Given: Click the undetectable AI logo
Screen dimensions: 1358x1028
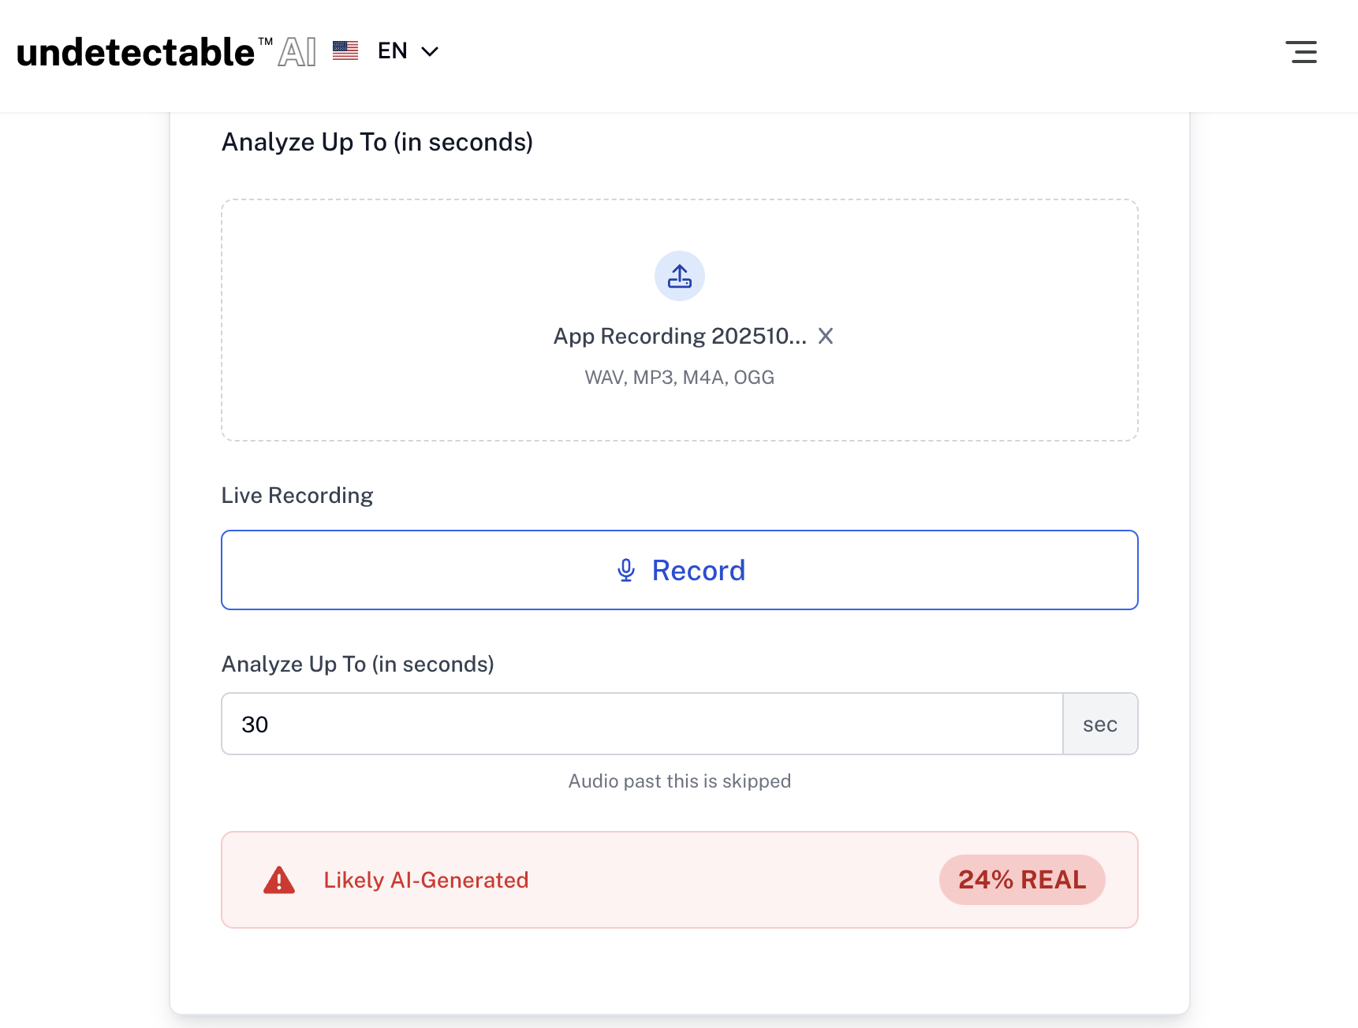Looking at the screenshot, I should pos(136,53).
